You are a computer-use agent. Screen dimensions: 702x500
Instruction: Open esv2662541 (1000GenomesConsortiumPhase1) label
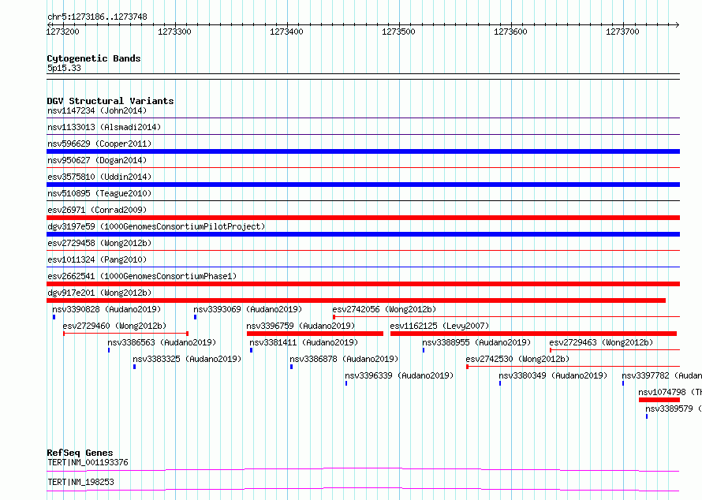tap(142, 276)
